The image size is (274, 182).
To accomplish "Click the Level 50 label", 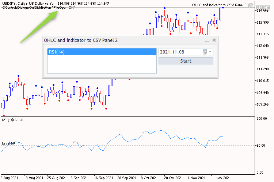I will click(x=8, y=143).
